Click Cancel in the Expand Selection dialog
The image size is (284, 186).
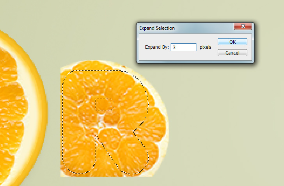(x=233, y=53)
